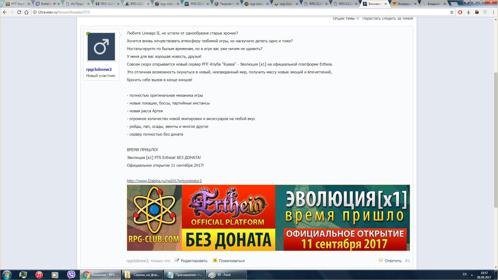
Task: Click the speech bubble icon beside Ответить
Action: pyautogui.click(x=381, y=260)
